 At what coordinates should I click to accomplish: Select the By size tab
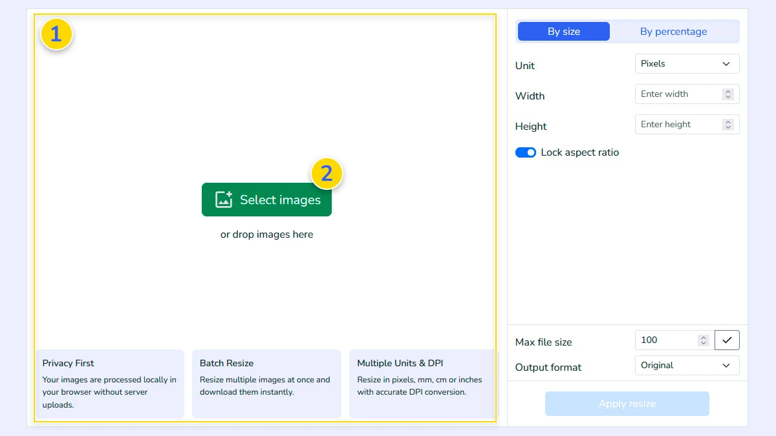[x=563, y=31]
